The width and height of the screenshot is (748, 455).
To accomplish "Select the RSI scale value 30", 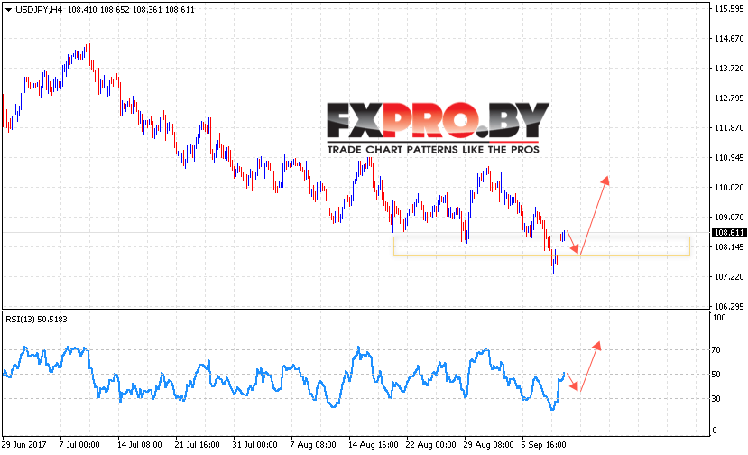I will (716, 399).
